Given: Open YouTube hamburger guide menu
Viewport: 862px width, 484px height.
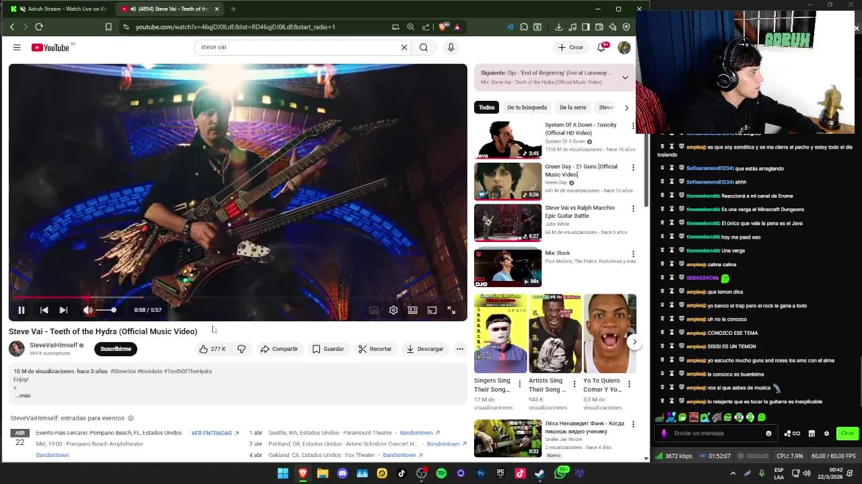Looking at the screenshot, I should click(x=17, y=47).
